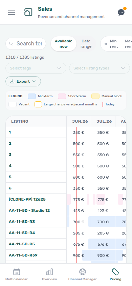132x286 pixels.
Task: Click 775 € JUL.26 price cell
Action: (x=103, y=200)
